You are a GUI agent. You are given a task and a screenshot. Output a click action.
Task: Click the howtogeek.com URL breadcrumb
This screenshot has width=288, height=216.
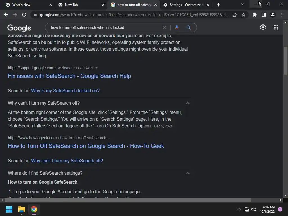(58, 138)
